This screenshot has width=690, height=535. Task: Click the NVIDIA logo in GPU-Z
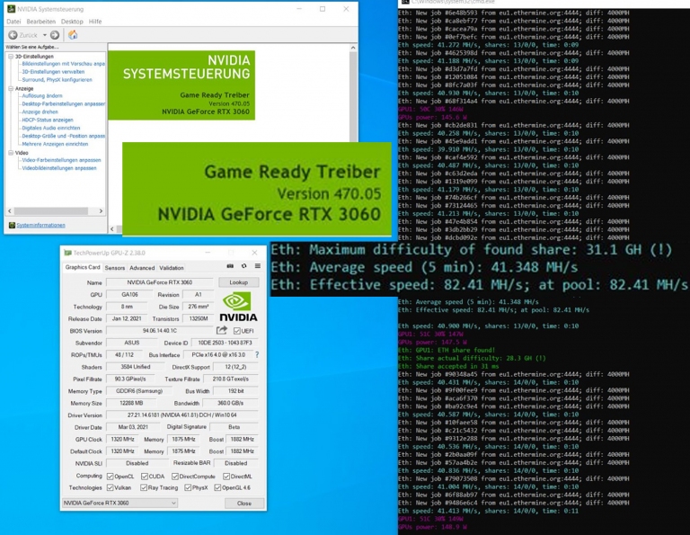(x=238, y=307)
